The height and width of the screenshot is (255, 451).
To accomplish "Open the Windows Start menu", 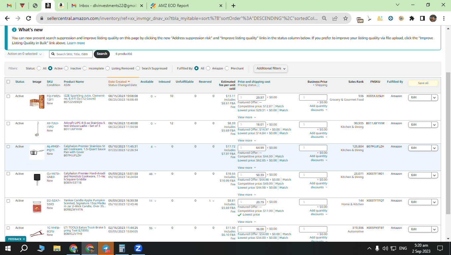I will pyautogui.click(x=8, y=248).
